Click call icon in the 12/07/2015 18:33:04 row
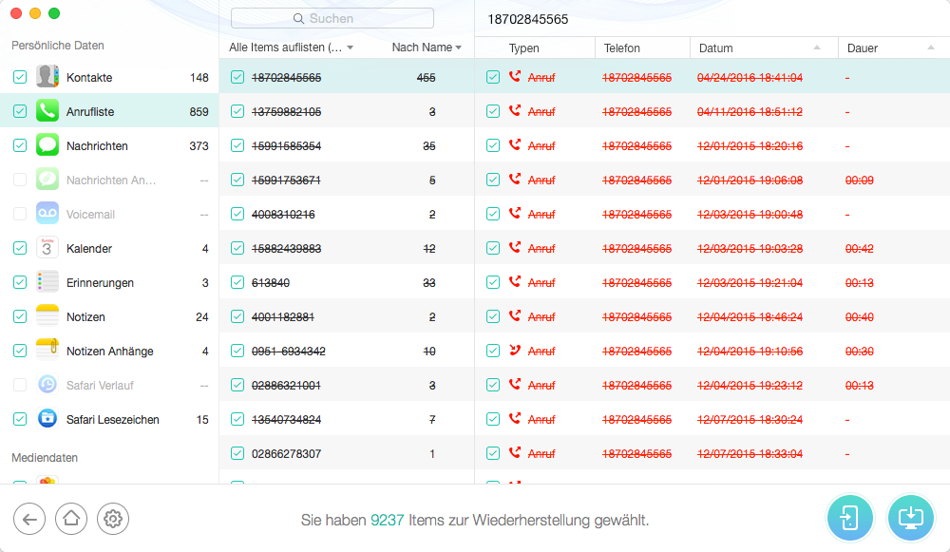950x552 pixels. point(514,452)
